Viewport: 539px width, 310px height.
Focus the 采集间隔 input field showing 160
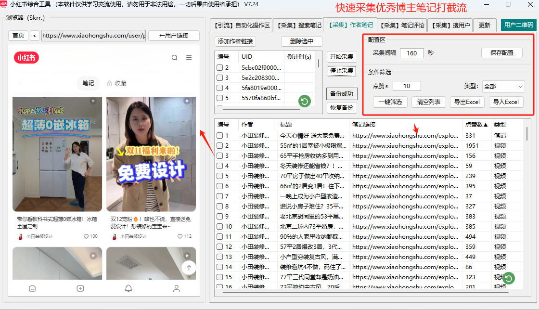tap(411, 53)
